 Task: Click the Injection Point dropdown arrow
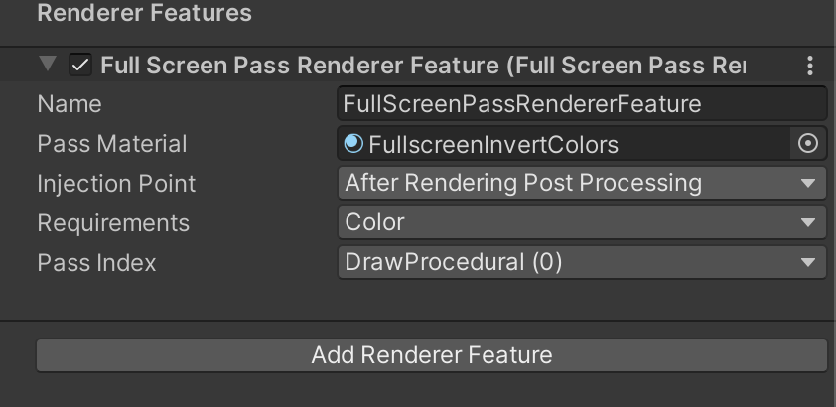807,184
